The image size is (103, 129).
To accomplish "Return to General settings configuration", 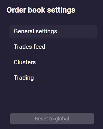I will click(53, 32).
